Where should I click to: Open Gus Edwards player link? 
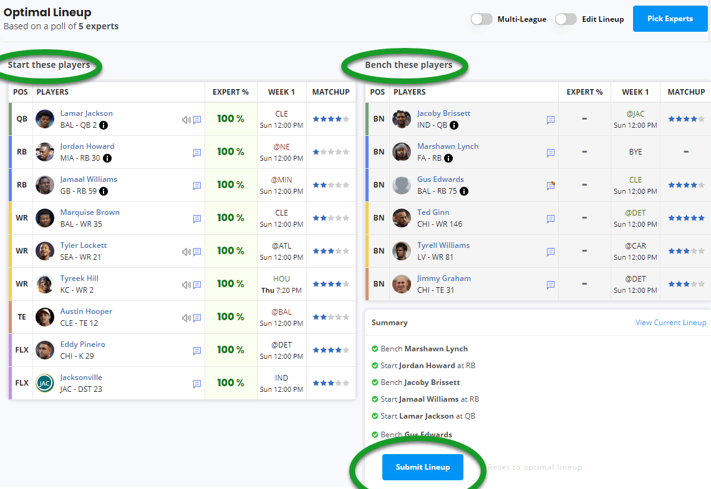pyautogui.click(x=441, y=179)
